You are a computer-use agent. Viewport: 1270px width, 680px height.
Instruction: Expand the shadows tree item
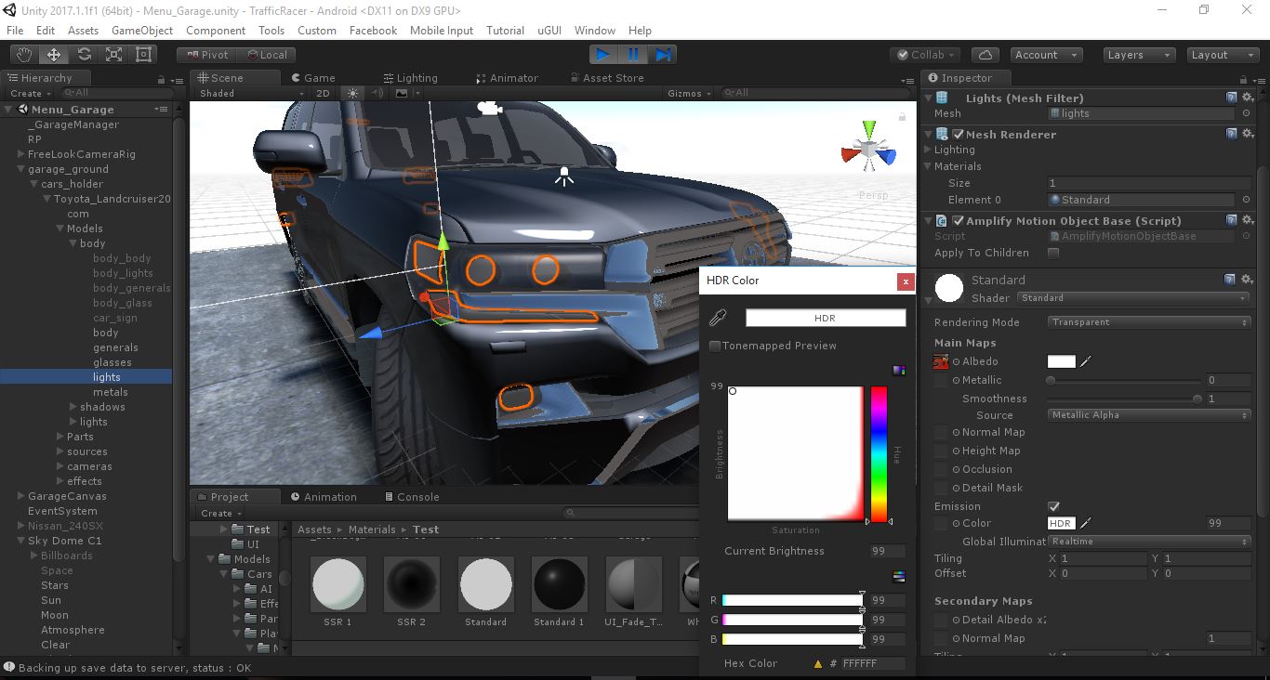73,407
